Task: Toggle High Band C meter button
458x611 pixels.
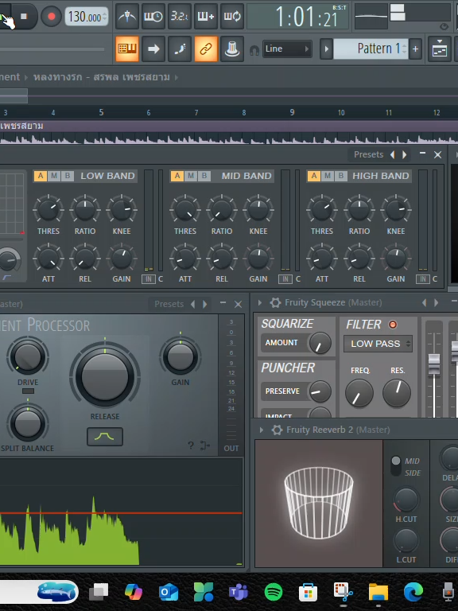Action: tap(435, 279)
